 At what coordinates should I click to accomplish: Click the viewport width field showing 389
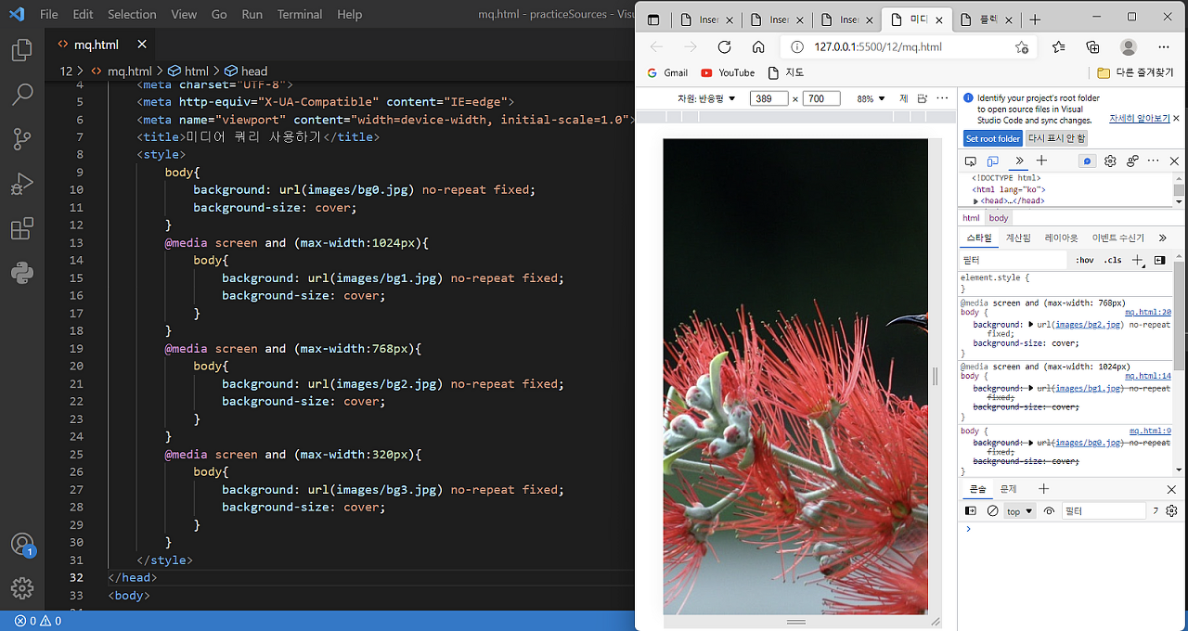768,98
